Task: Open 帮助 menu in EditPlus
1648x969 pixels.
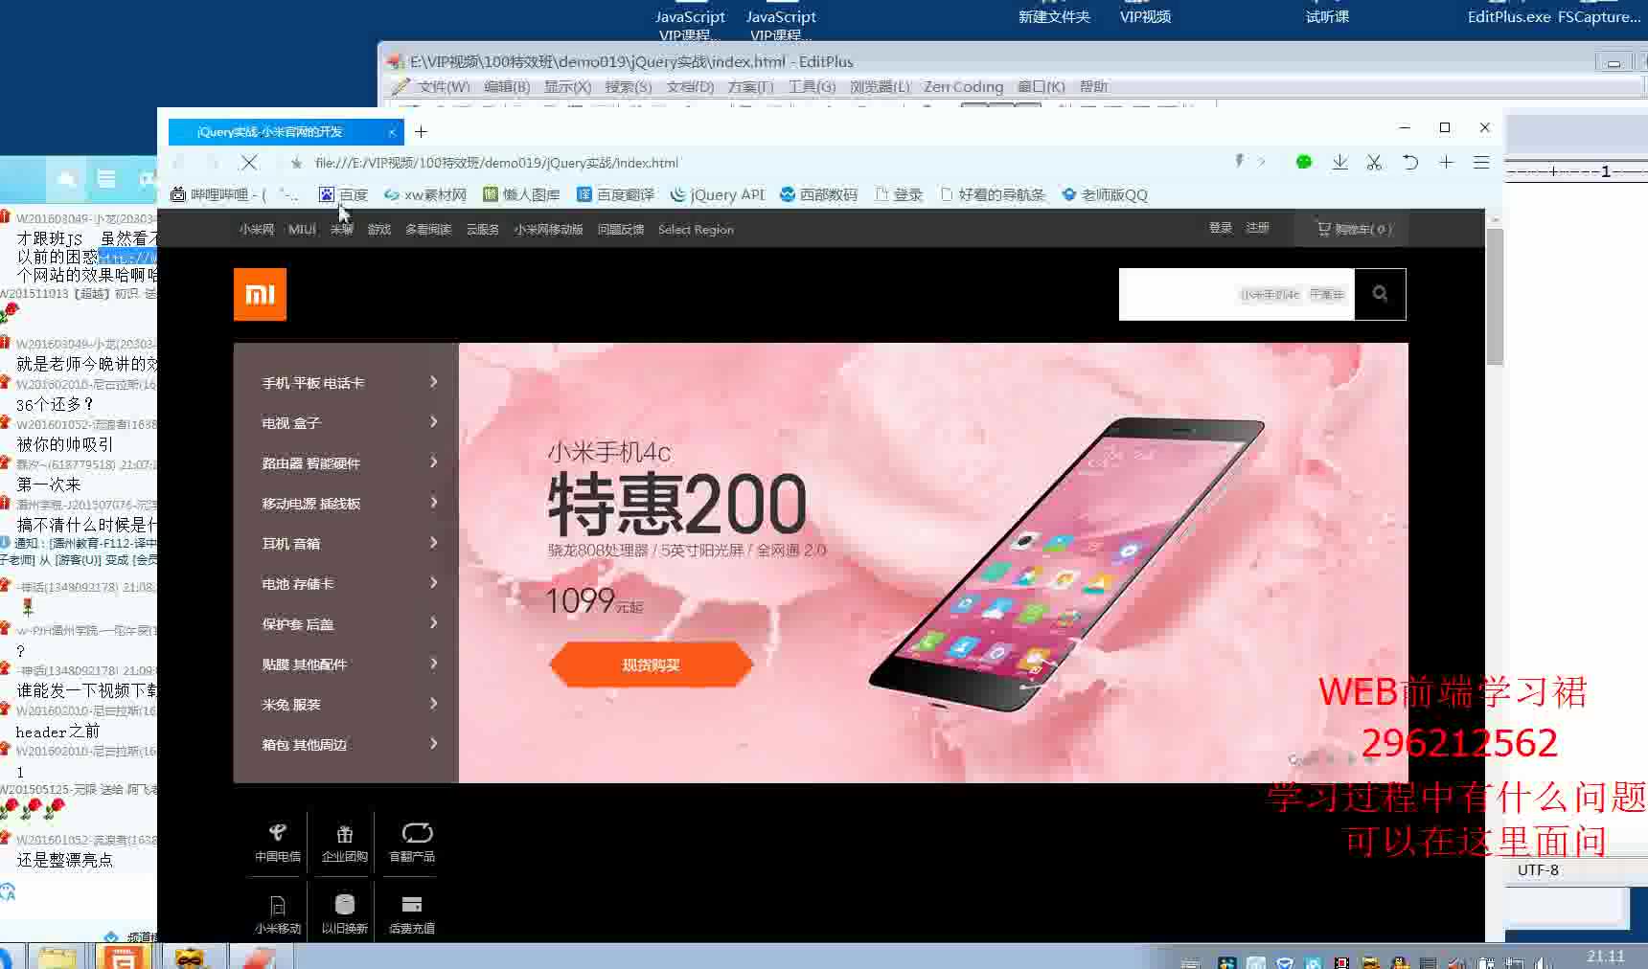Action: 1093,87
